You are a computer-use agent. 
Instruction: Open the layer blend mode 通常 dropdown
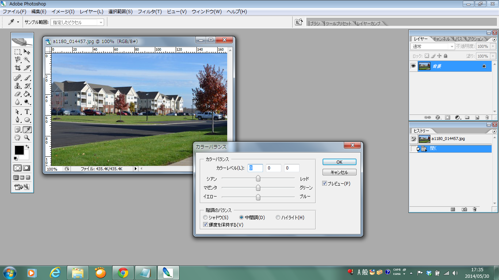452,47
